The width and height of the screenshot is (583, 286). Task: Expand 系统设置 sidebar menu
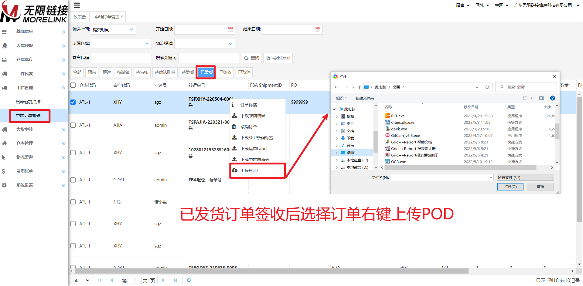[34, 185]
